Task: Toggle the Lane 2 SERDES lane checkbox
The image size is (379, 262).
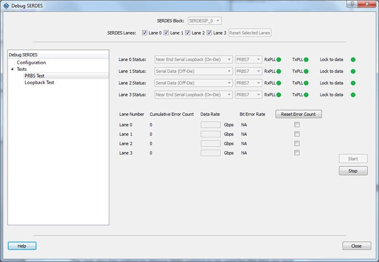Action: pos(187,33)
